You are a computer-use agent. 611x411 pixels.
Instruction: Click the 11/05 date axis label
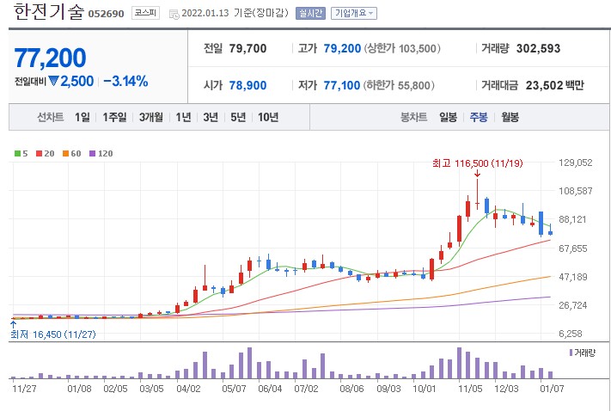pos(470,389)
